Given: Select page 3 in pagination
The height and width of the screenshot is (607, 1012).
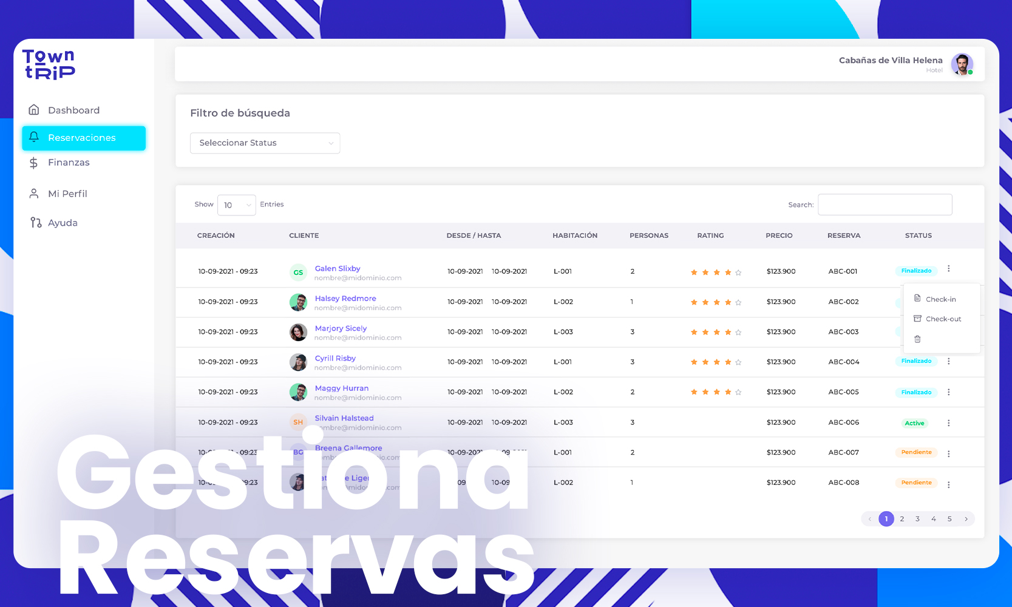Looking at the screenshot, I should coord(918,519).
